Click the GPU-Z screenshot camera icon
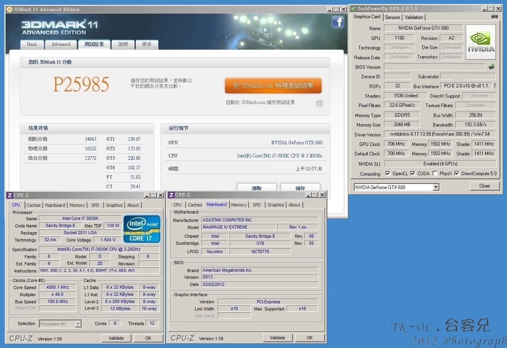This screenshot has height=348, width=507. 494,17
